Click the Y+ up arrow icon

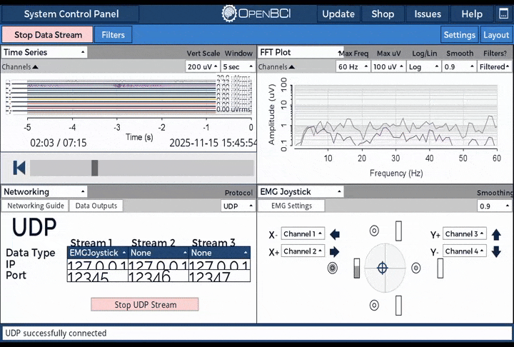coord(497,234)
